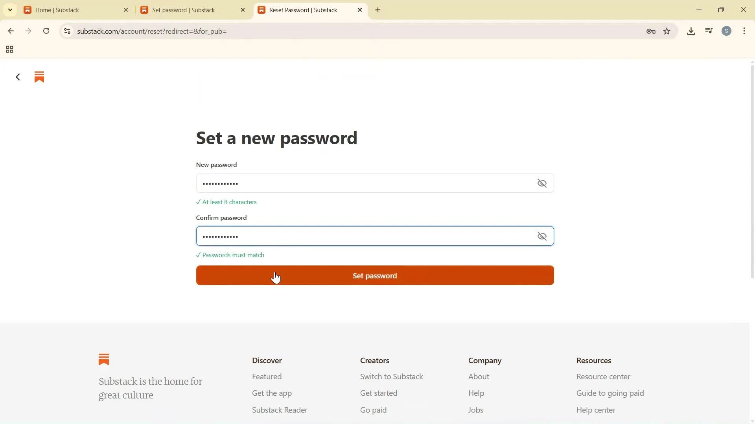Viewport: 755px width, 424px height.
Task: Click the Substack bookmark logo icon
Action: (x=39, y=77)
